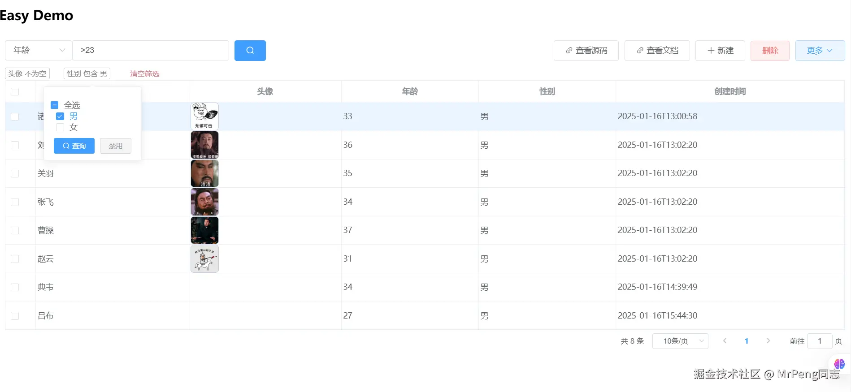Open 张飞's avatar thumbnail
851x392 pixels.
(x=204, y=202)
